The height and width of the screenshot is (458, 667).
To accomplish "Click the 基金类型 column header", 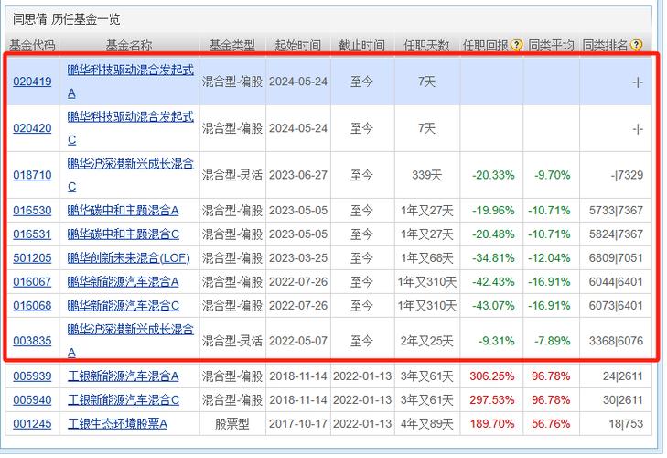I will click(232, 45).
